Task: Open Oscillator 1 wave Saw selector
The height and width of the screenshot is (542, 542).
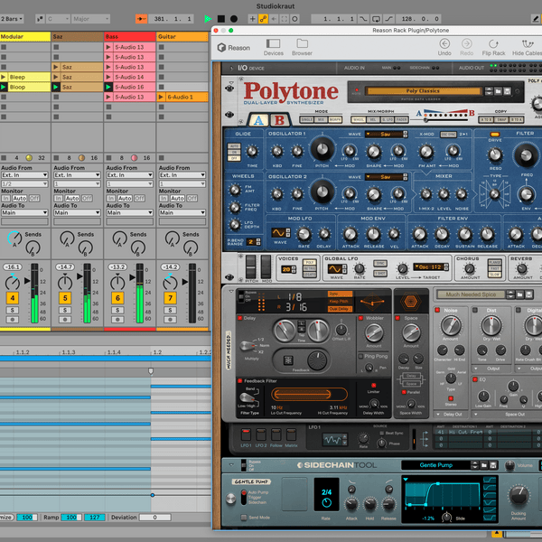Action: (x=387, y=134)
